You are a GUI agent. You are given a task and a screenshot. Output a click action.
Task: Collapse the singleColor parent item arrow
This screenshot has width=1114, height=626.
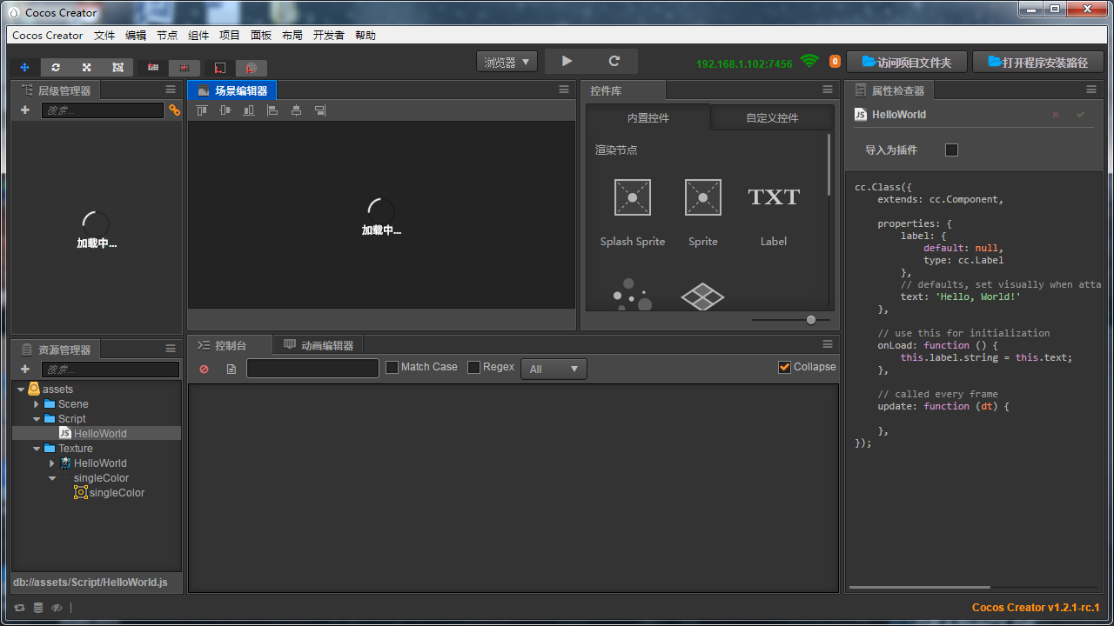pos(52,478)
